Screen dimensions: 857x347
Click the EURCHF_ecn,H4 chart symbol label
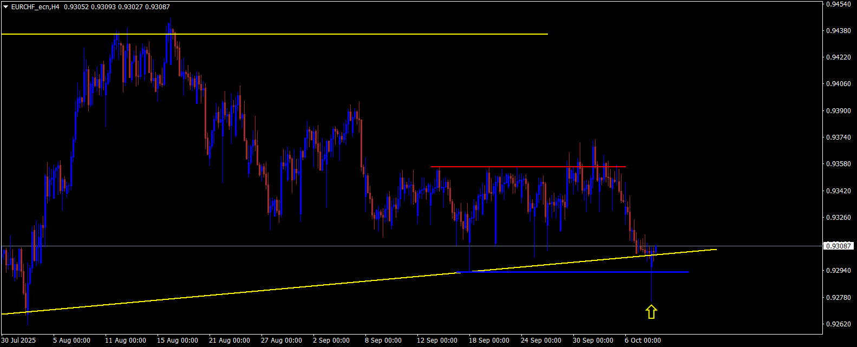pyautogui.click(x=35, y=7)
